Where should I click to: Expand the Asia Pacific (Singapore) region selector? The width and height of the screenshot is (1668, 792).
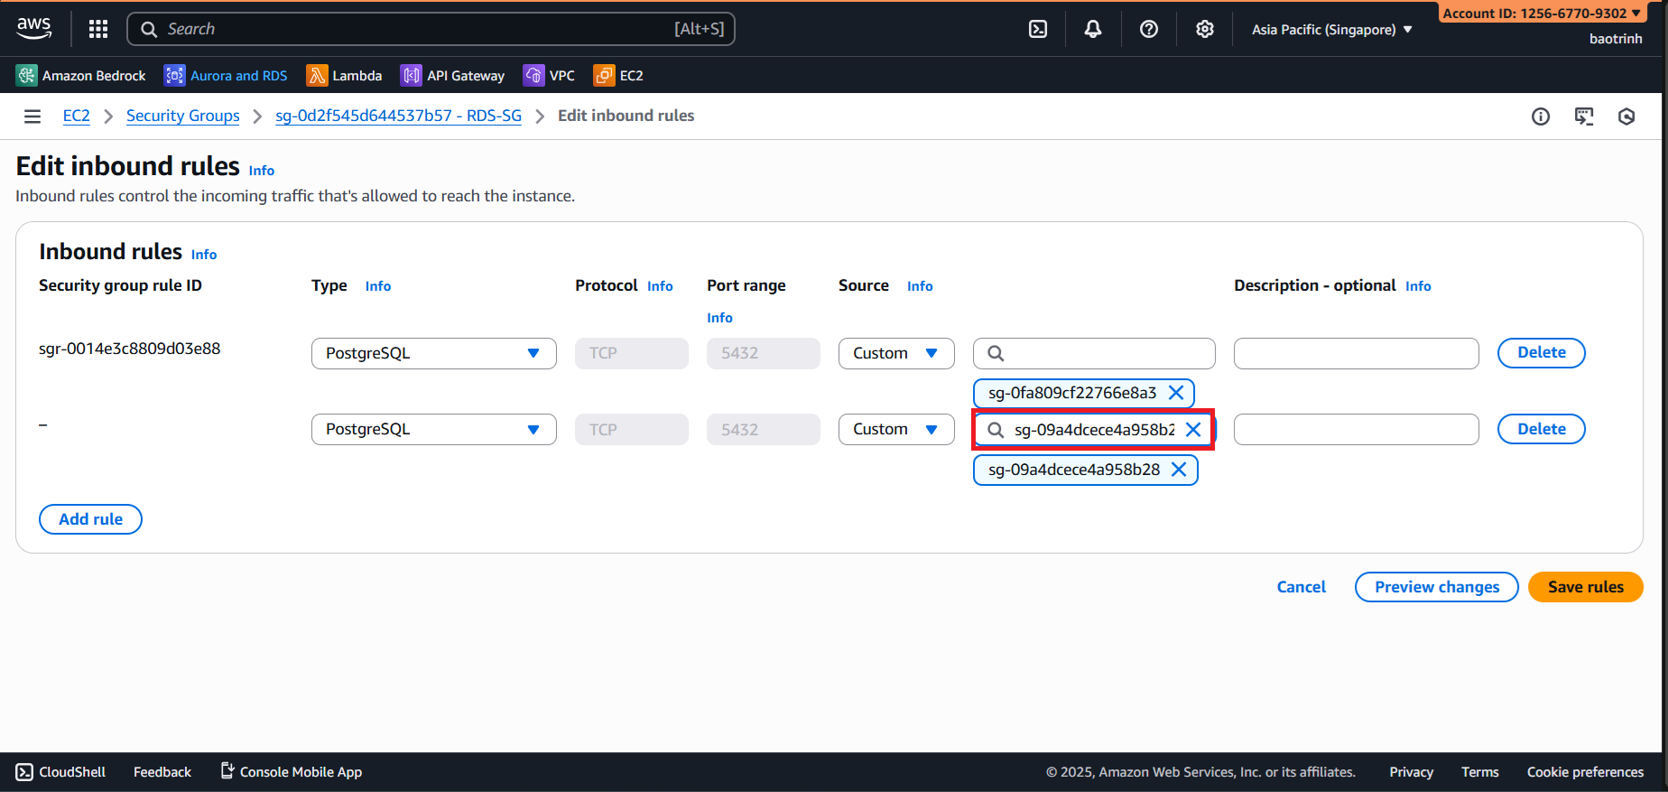(1331, 30)
